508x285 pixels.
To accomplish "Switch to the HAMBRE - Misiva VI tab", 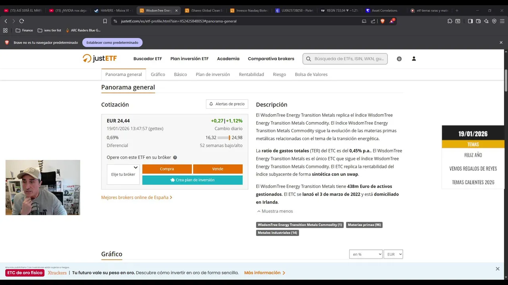I will coord(113,10).
